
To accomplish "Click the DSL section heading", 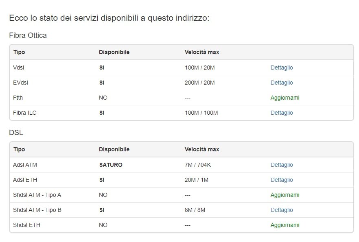I will [16, 133].
